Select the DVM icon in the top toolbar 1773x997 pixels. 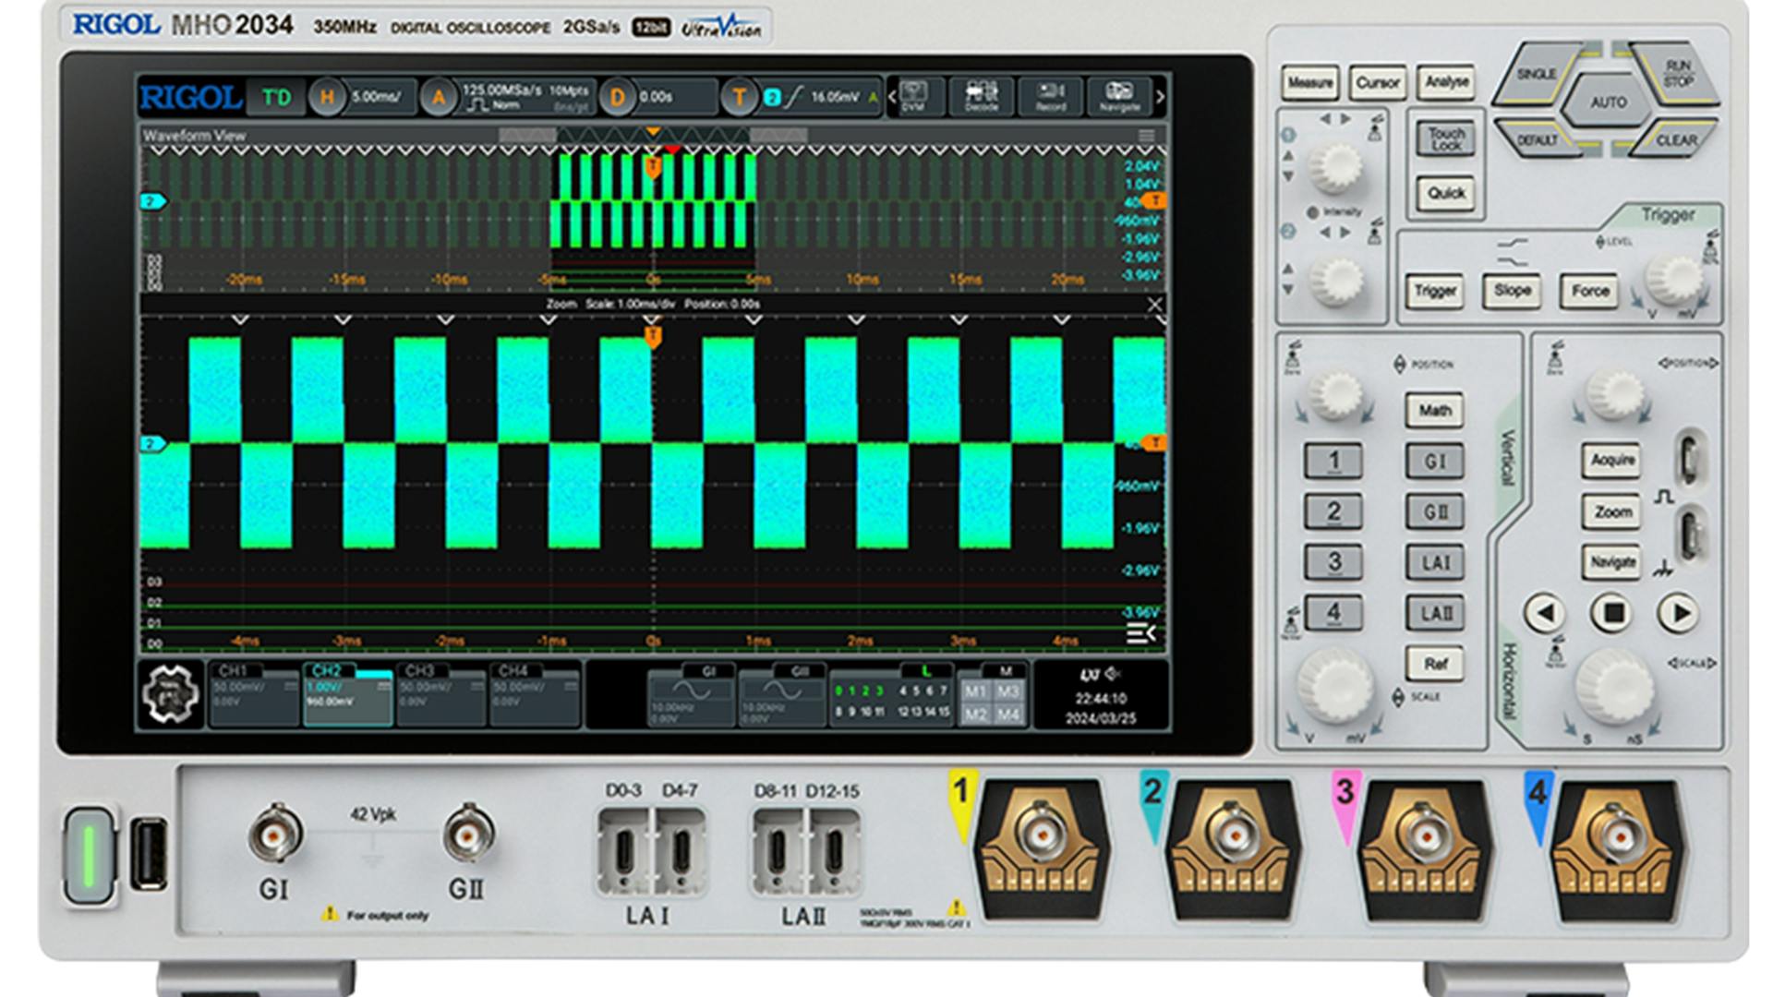click(914, 97)
